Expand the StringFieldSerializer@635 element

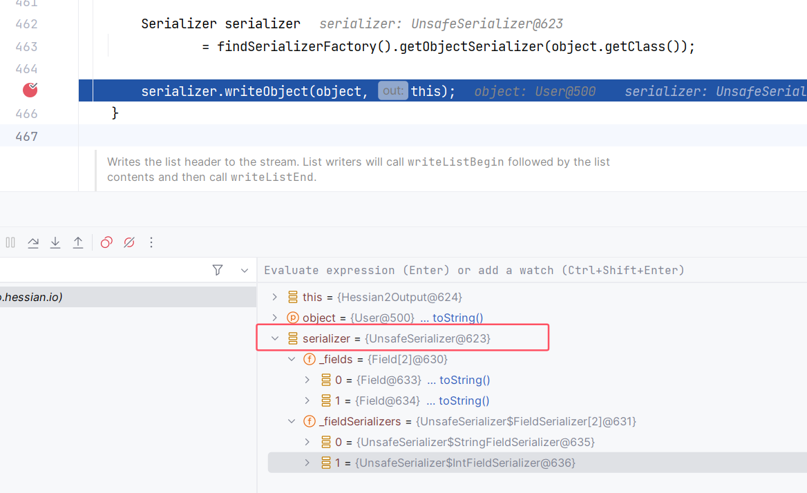pos(307,442)
